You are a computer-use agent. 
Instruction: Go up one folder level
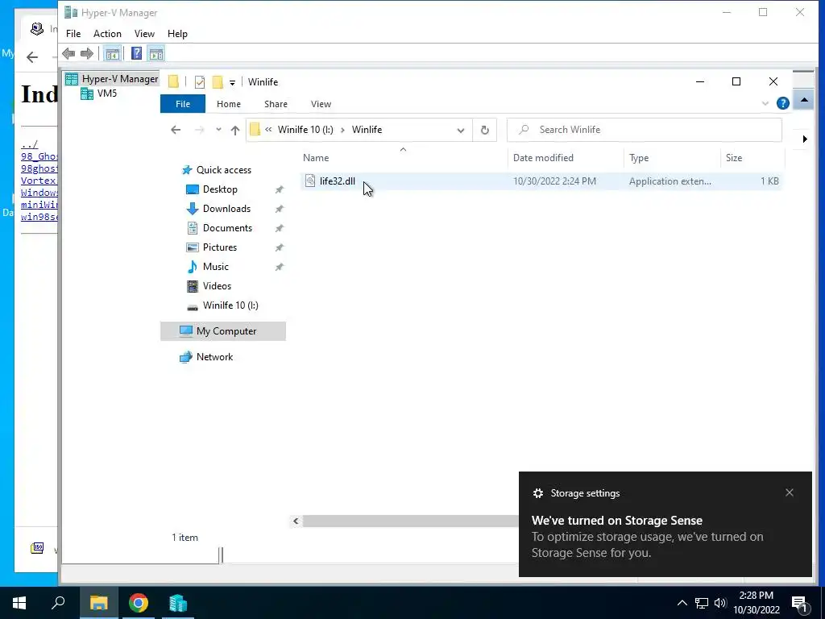(234, 130)
